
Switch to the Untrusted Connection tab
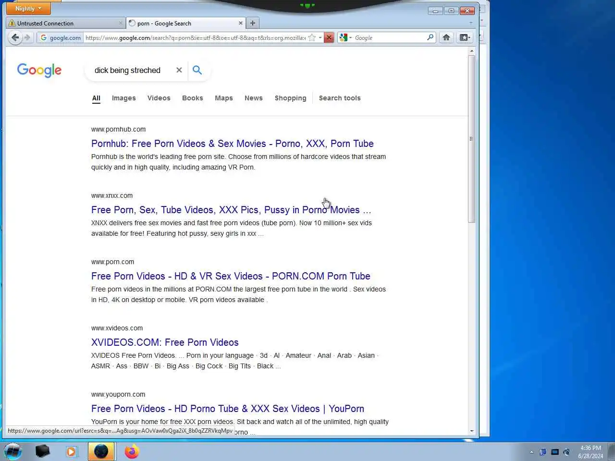coord(66,23)
